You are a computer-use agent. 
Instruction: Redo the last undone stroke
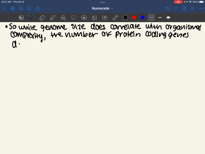click(176, 9)
